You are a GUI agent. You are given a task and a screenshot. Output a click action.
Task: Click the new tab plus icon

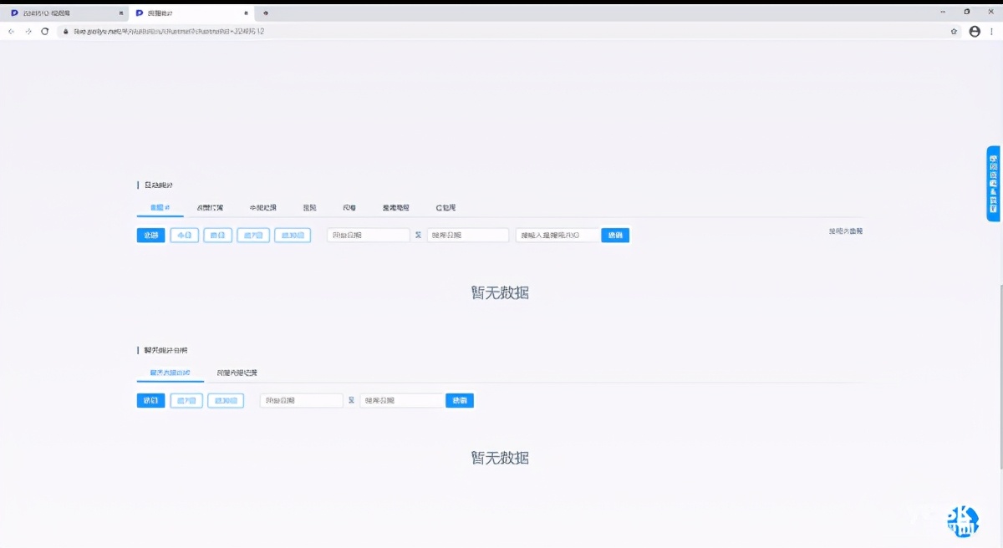[x=265, y=13]
